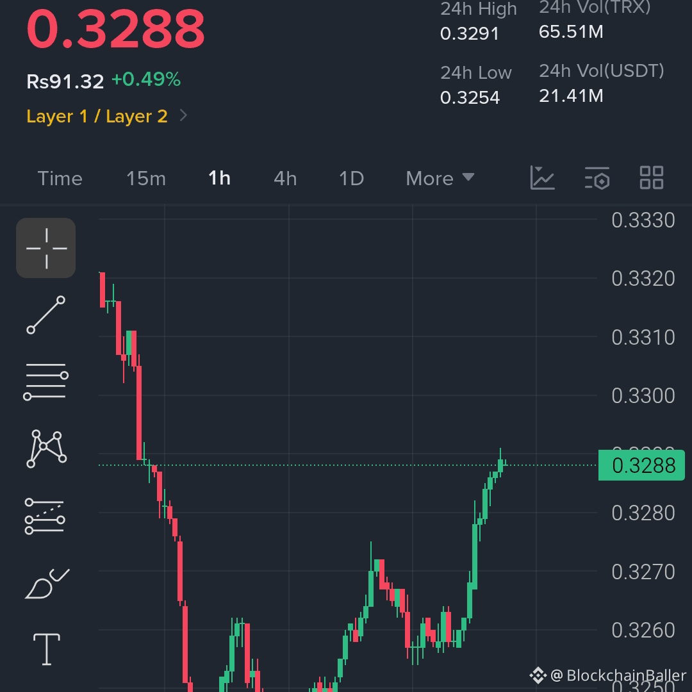Expand the More intervals dropdown
The image size is (692, 692).
440,179
